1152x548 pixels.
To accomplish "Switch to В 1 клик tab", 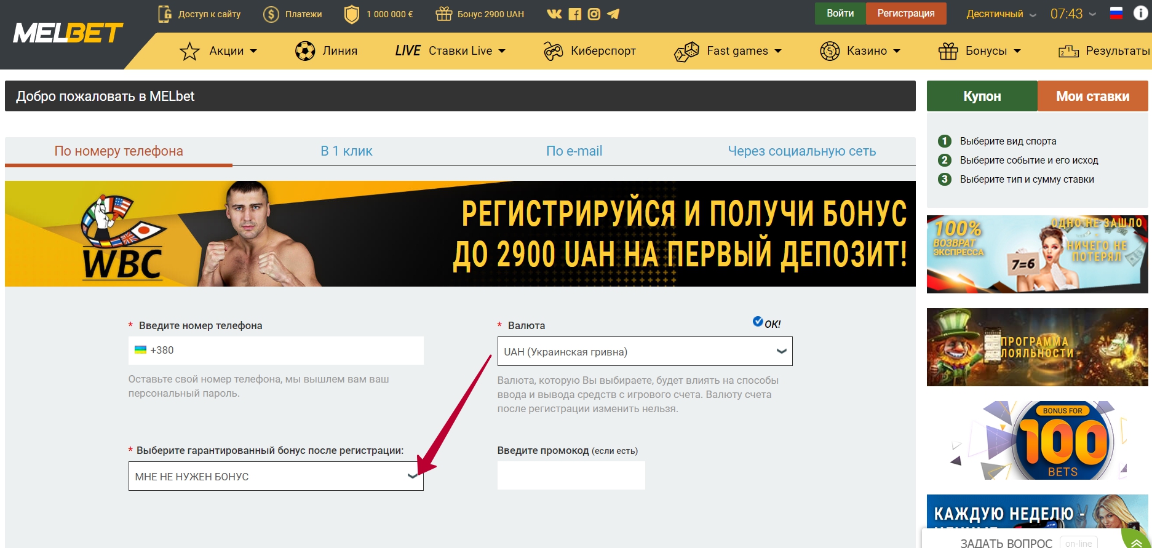I will click(x=346, y=151).
